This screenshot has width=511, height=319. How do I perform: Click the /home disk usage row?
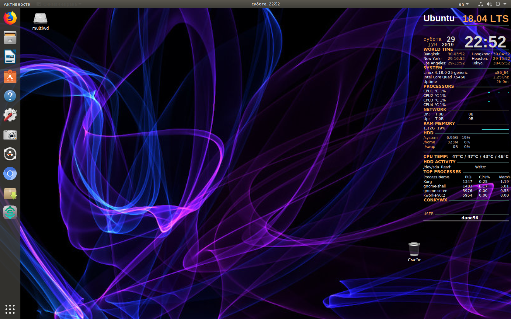coord(447,142)
